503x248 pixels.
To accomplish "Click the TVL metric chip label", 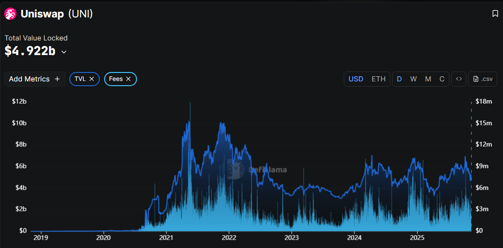I will click(x=80, y=79).
